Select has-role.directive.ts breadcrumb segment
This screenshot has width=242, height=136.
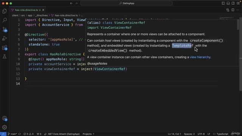pyautogui.click(x=66, y=15)
